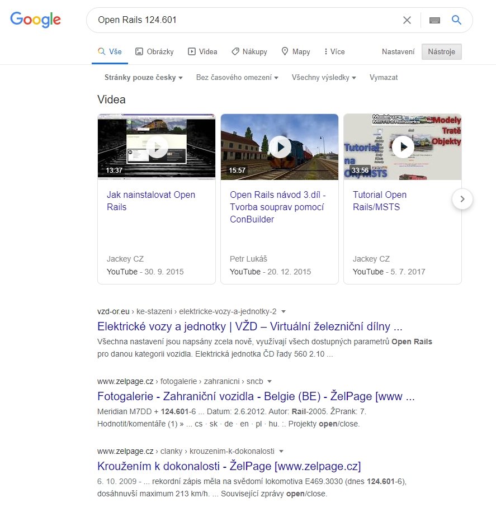Screen dimensions: 496x512
Task: Play the Tutorial Open Rails/MSTS video
Action: [403, 147]
